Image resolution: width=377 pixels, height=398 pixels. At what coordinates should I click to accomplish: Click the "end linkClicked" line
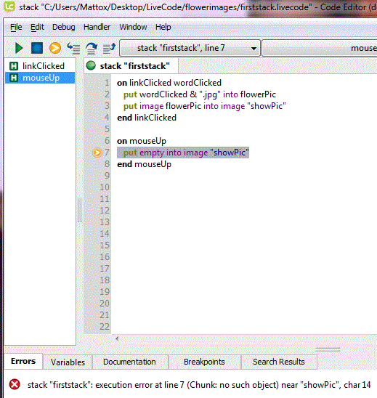pos(147,118)
